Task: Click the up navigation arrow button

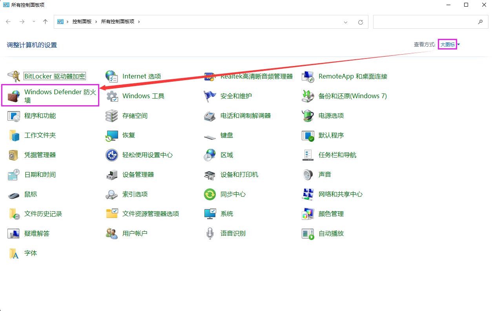Action: click(x=45, y=22)
